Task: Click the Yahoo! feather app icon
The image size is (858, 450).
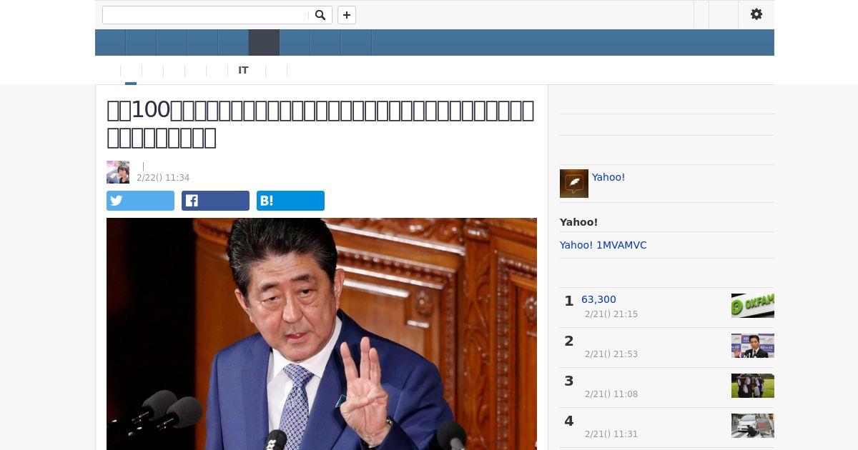Action: click(574, 184)
